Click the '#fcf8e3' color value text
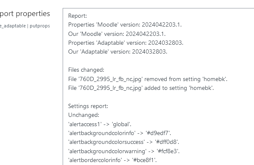Image resolution: width=254 pixels, height=165 pixels. (168, 151)
